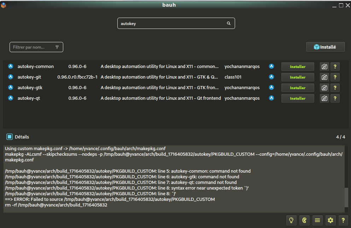
Task: Select the autokey-git package name
Action: (29, 77)
